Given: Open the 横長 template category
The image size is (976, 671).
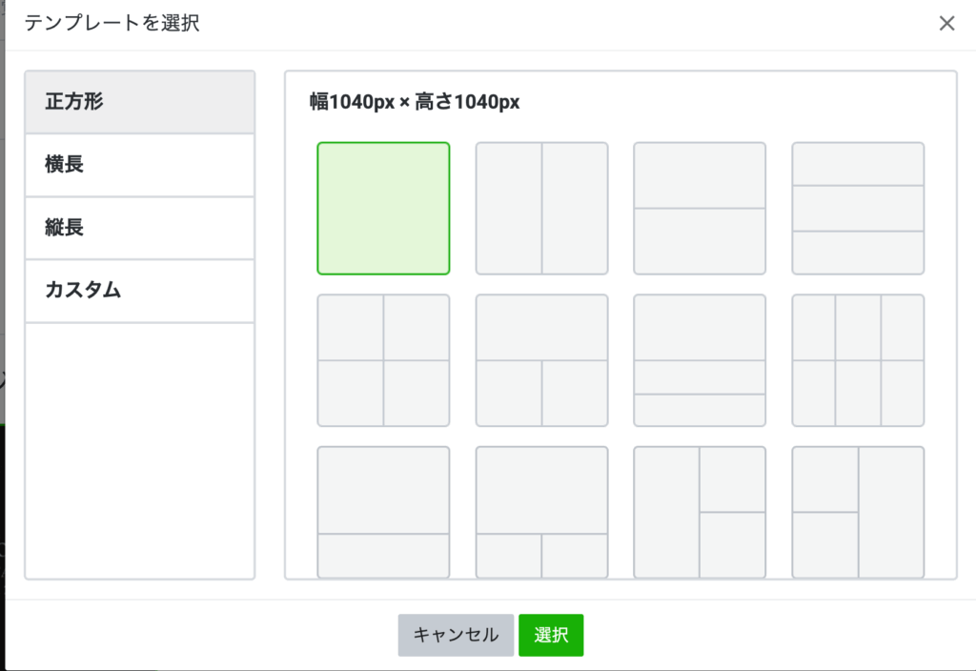Looking at the screenshot, I should click(x=139, y=165).
